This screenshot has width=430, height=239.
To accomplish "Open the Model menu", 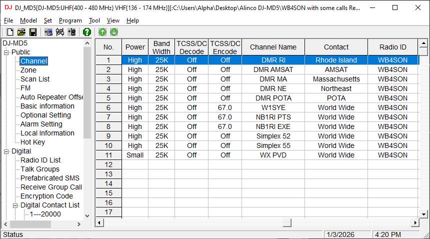I will point(28,20).
